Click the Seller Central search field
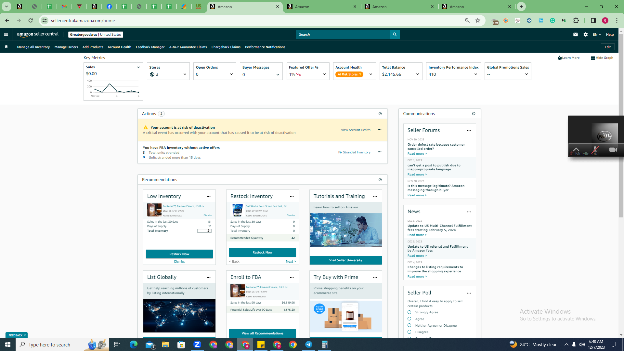624x351 pixels. pyautogui.click(x=343, y=34)
